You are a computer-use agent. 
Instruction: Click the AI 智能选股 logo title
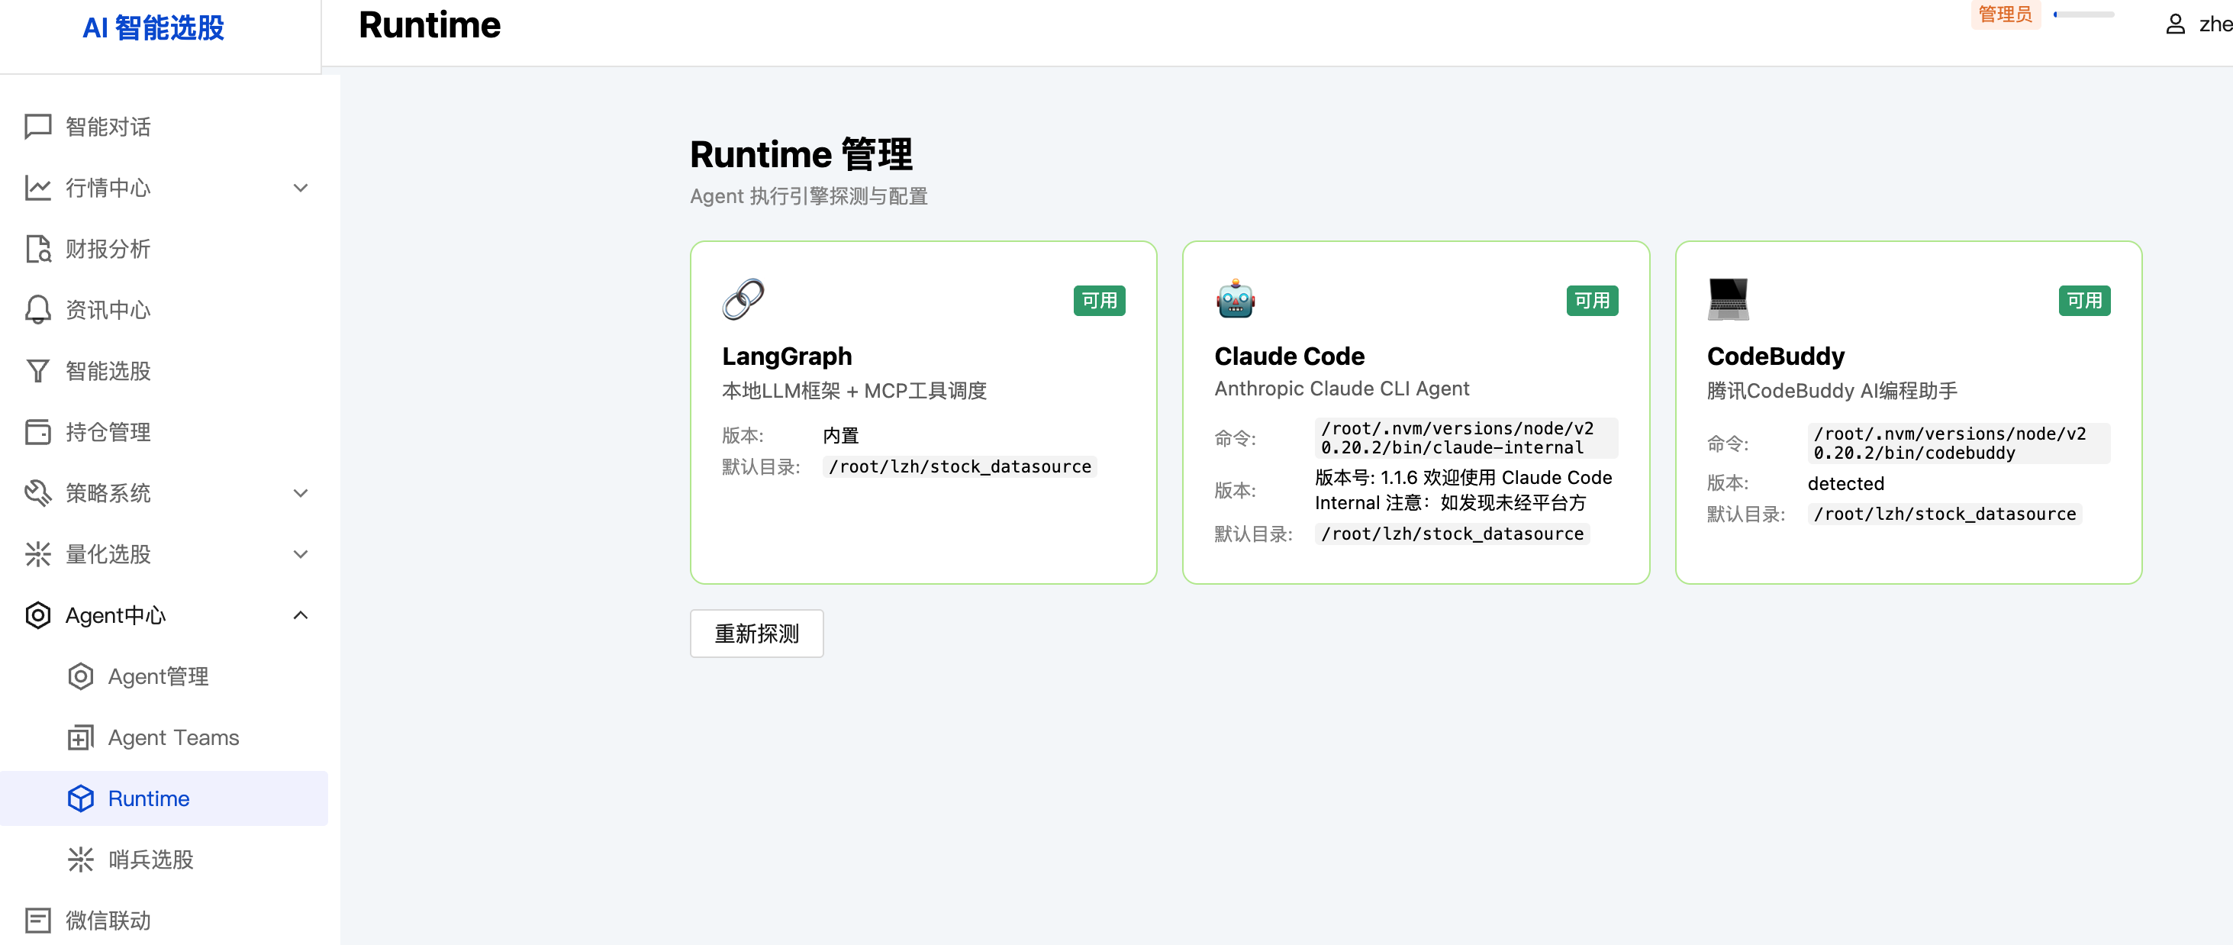point(153,27)
